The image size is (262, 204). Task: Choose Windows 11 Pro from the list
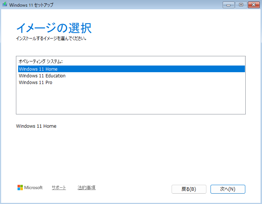(x=132, y=82)
